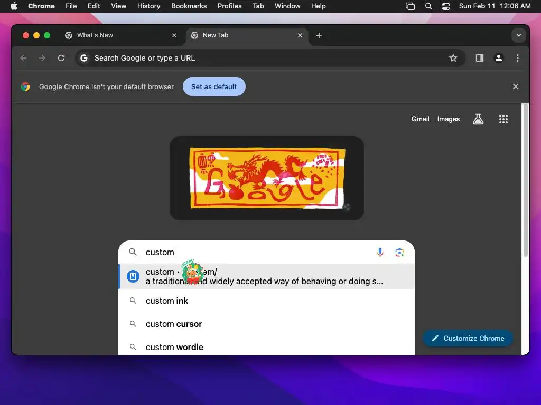Bookmark this tab with the star icon
541x405 pixels.
click(453, 58)
